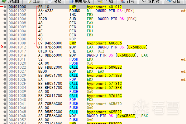
Task: Click the address cell 00401017
Action: [17, 51]
